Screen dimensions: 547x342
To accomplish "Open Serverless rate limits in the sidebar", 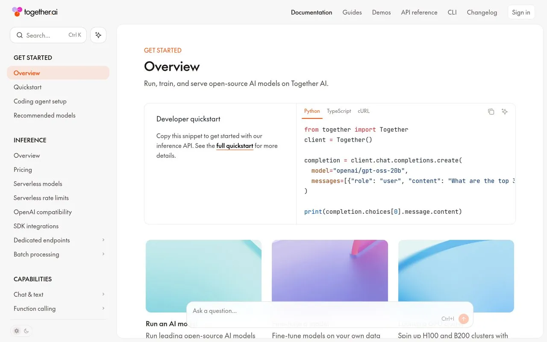I will coord(58,198).
